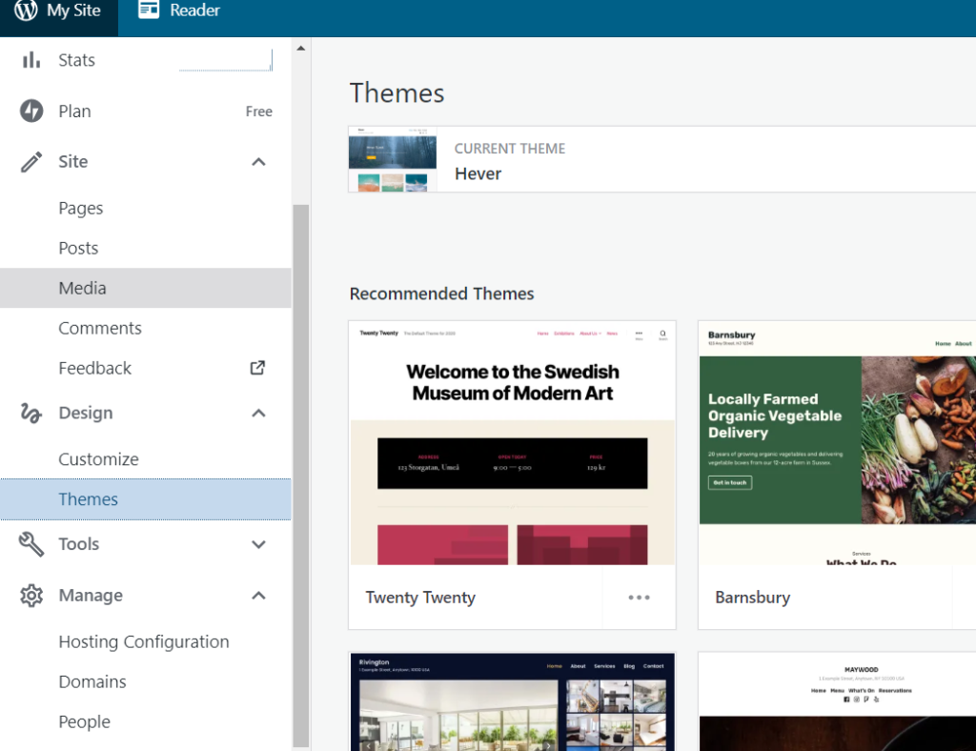Viewport: 976px width, 751px height.
Task: Open Feedback external link icon
Action: pyautogui.click(x=257, y=368)
